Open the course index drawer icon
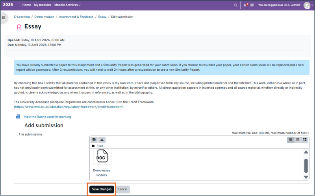 4,18
